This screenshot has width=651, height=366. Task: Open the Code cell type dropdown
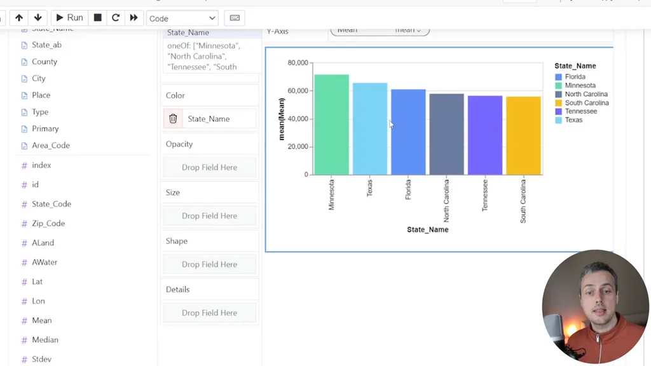182,18
